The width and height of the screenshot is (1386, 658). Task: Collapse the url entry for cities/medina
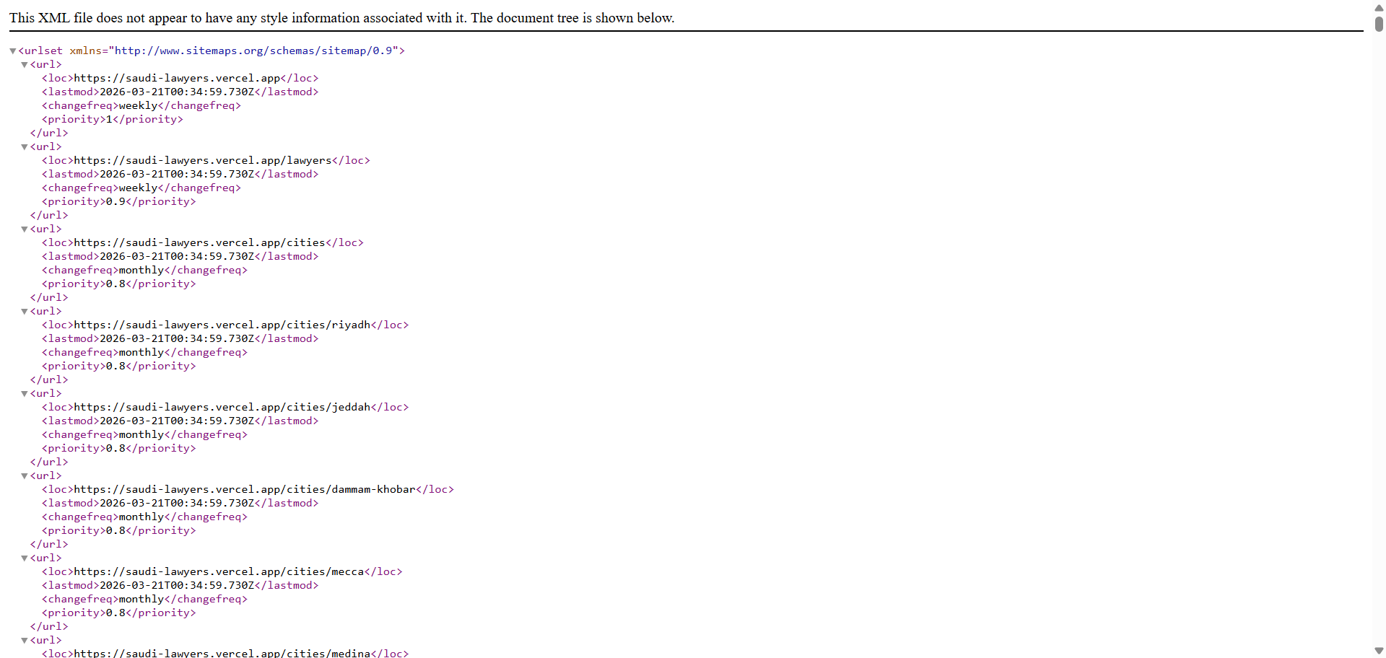coord(25,641)
